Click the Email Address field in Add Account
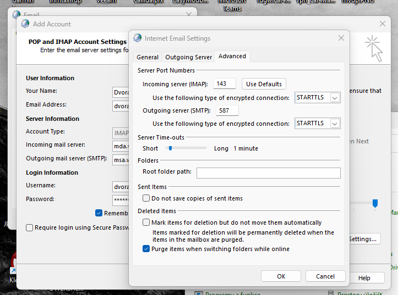The image size is (398, 295). 121,106
